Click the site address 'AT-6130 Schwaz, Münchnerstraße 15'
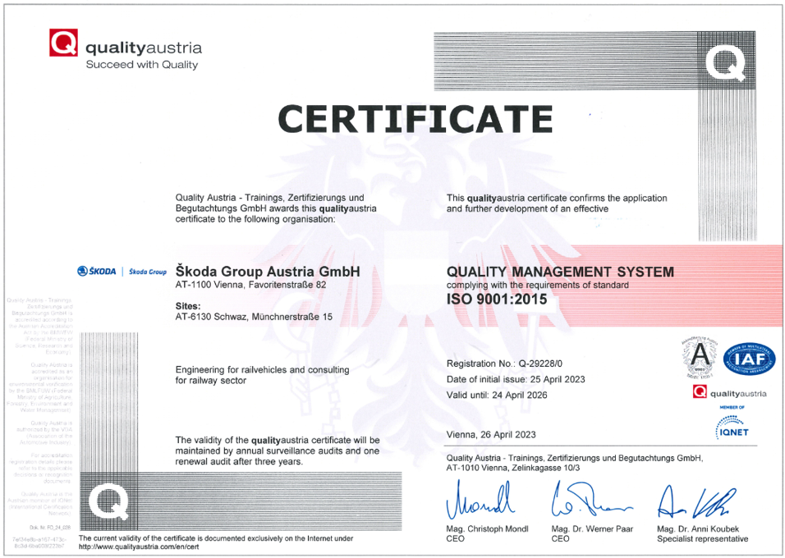 (254, 317)
